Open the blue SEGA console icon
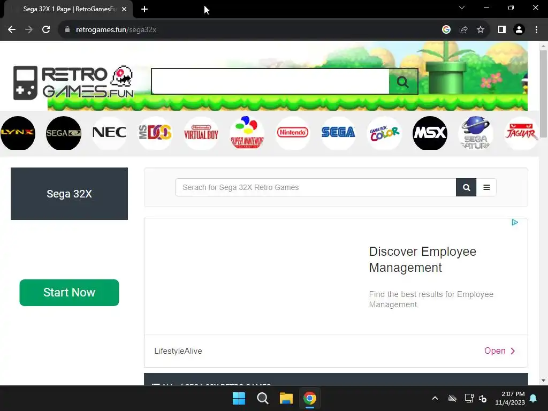The height and width of the screenshot is (411, 548). [338, 133]
